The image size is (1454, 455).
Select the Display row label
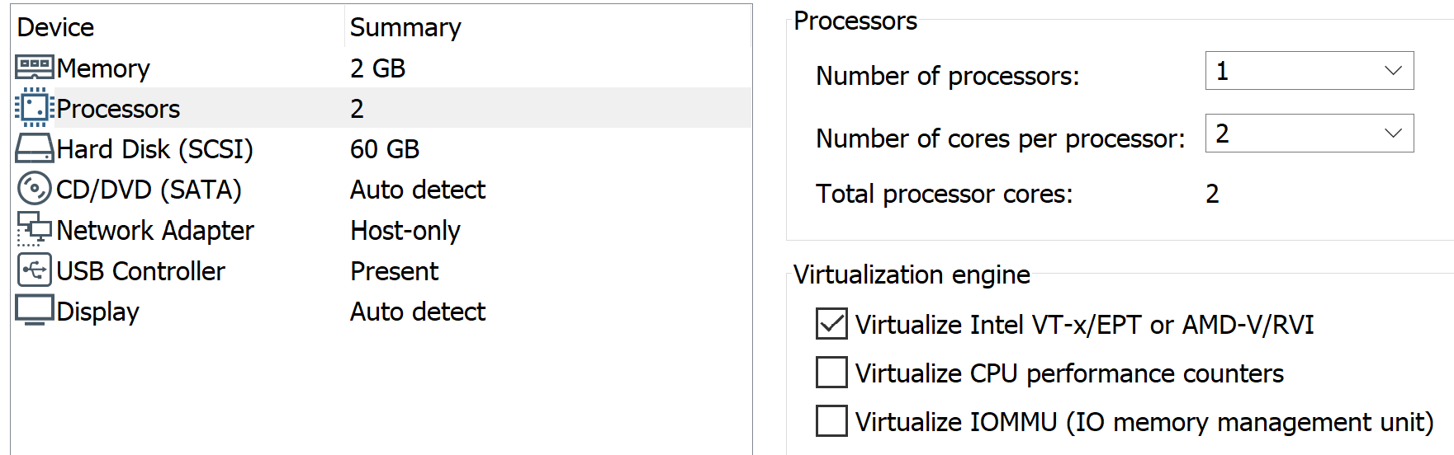click(x=97, y=312)
